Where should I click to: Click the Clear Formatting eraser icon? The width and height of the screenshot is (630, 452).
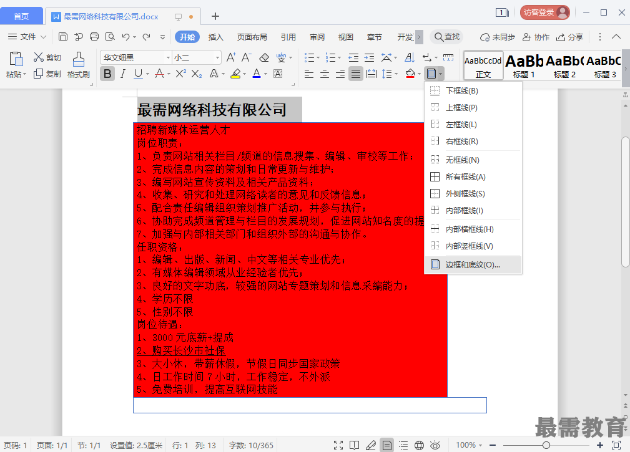coord(264,57)
